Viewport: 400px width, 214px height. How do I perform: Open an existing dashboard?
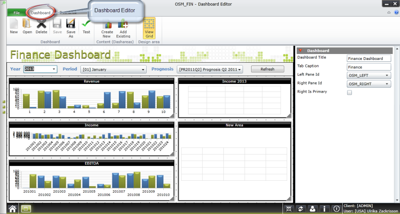[27, 26]
